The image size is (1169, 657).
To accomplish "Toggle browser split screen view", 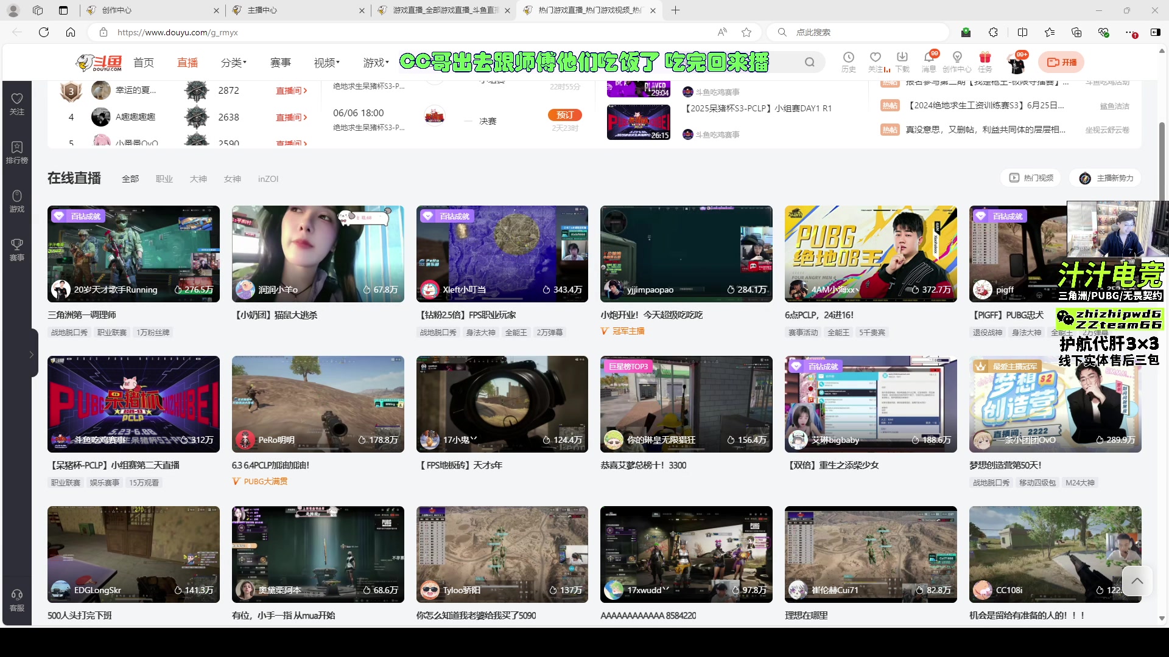I will click(1022, 32).
